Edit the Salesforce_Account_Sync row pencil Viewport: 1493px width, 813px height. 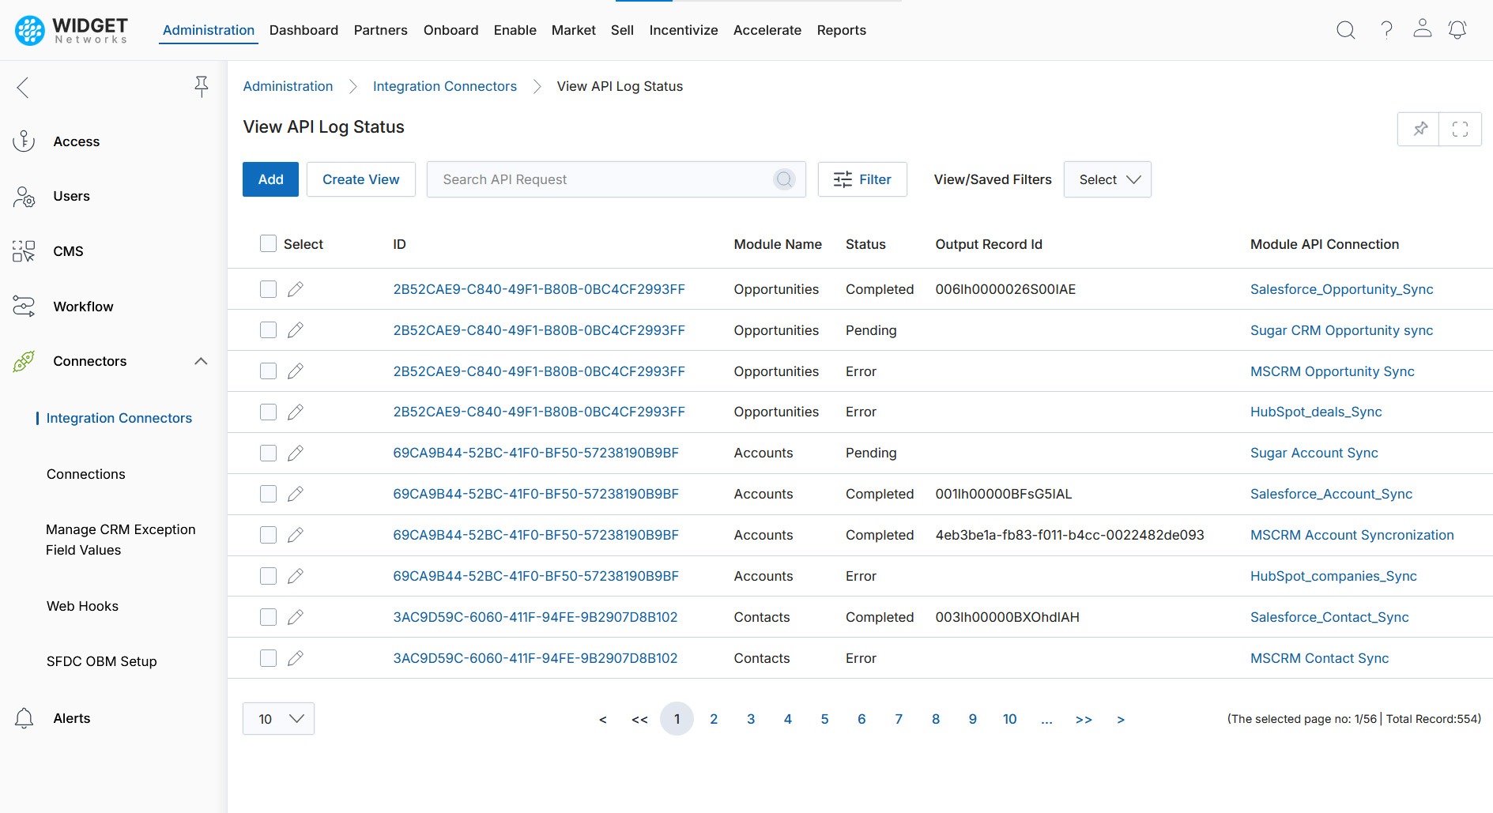pos(296,494)
